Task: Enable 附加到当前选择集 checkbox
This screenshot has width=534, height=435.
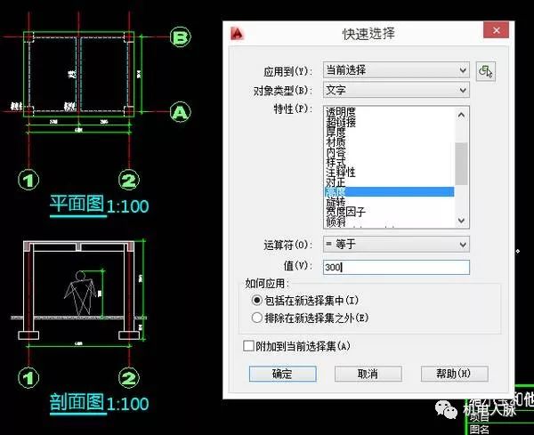Action: click(249, 345)
